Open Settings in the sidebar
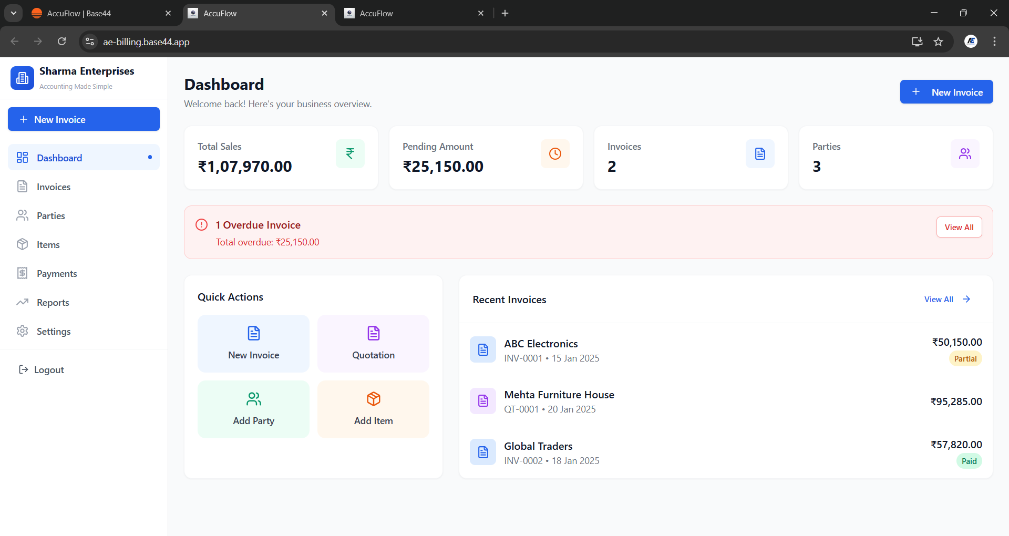Viewport: 1009px width, 536px height. click(x=84, y=331)
